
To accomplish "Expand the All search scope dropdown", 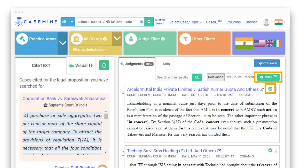I will point(67,22).
